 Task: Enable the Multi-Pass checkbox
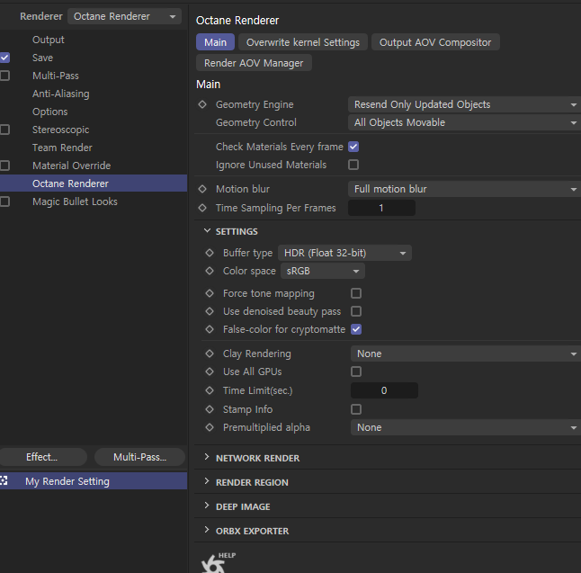click(x=4, y=76)
